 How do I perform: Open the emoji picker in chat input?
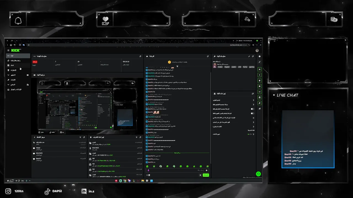207,170
